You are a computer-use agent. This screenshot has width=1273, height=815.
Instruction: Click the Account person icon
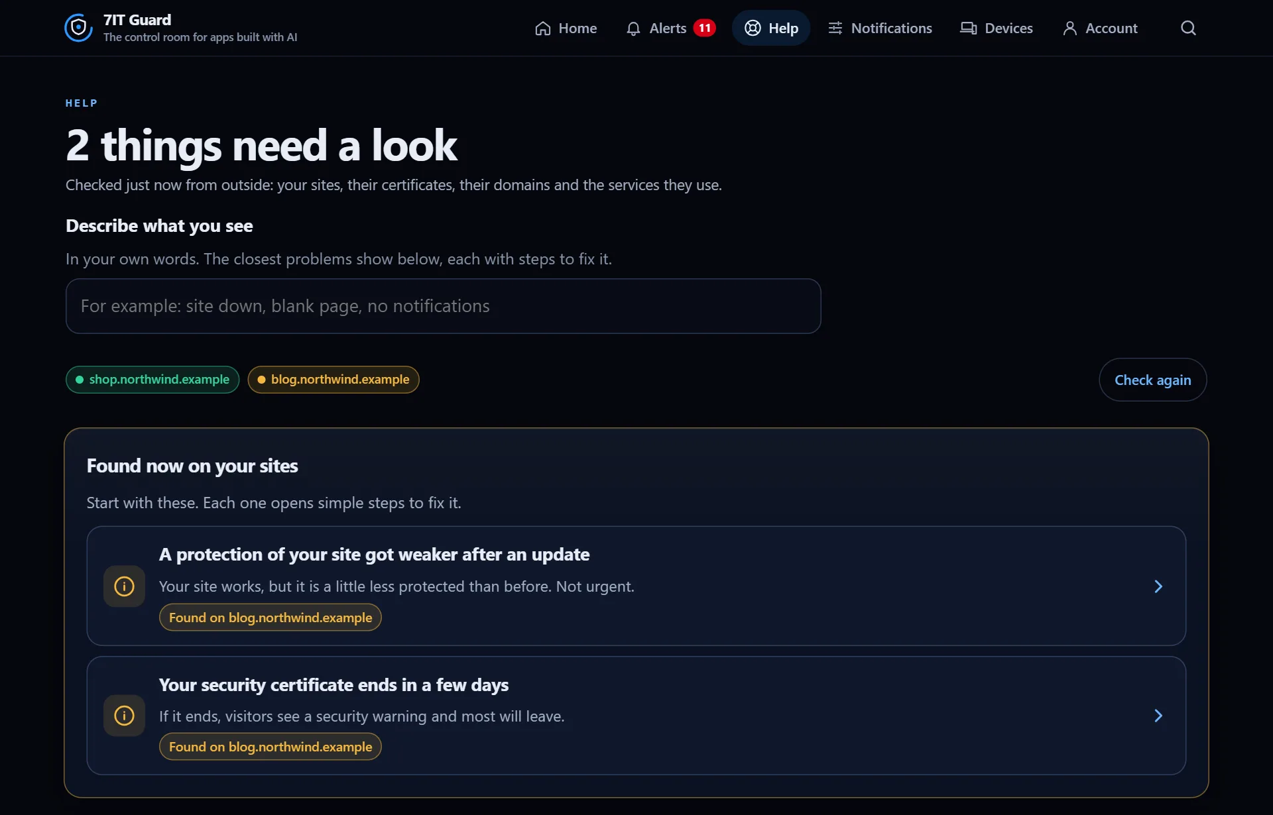click(1069, 28)
